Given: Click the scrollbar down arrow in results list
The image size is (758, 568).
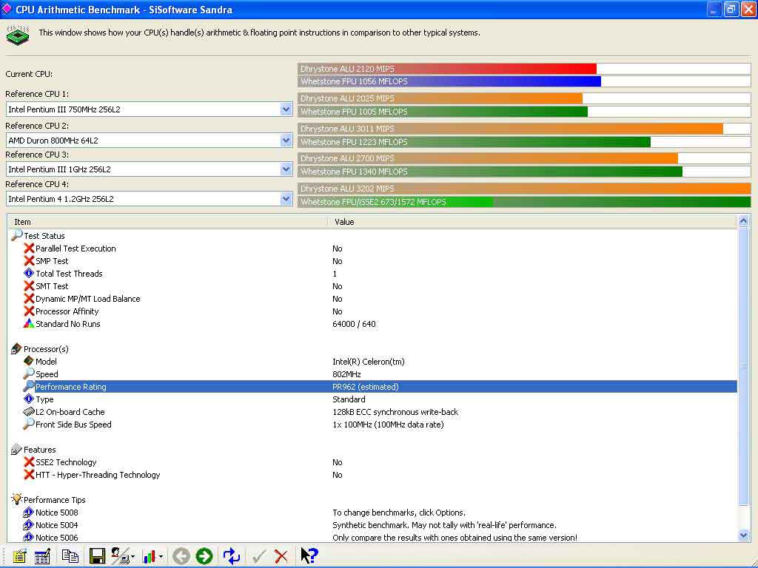Looking at the screenshot, I should [x=744, y=535].
